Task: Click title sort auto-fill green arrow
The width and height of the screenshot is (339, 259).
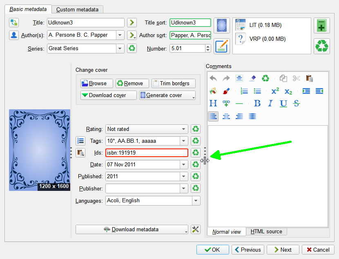Action: 132,23
